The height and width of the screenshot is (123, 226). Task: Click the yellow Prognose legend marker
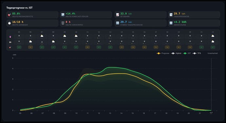159,53
